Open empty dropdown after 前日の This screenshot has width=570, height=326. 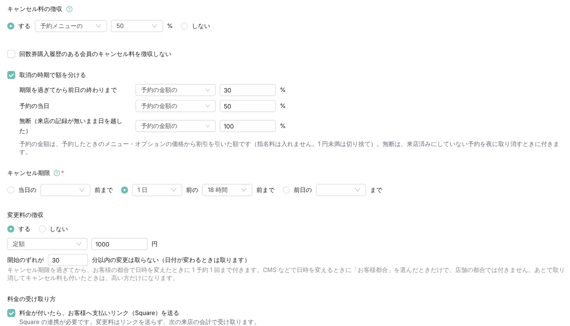(x=341, y=190)
